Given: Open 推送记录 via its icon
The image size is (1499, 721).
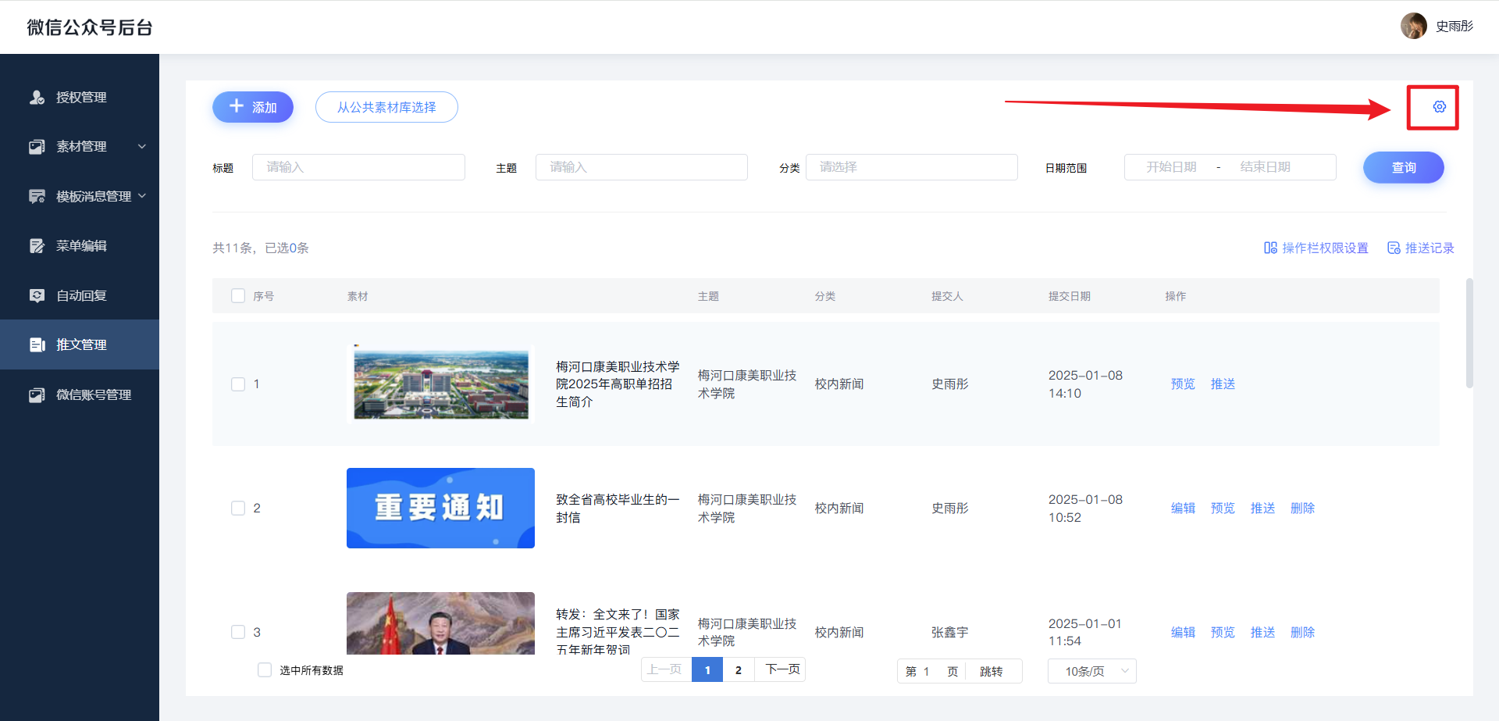Looking at the screenshot, I should 1394,248.
